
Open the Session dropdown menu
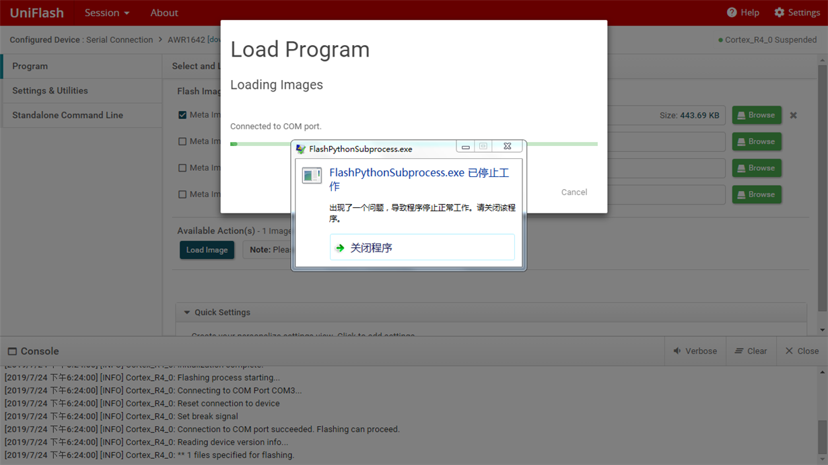pyautogui.click(x=106, y=13)
